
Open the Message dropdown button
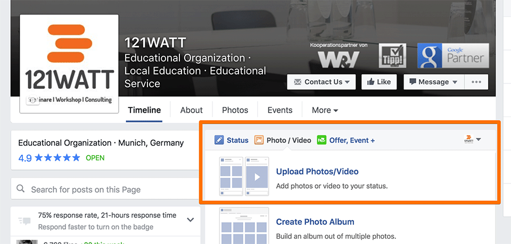[x=433, y=82]
